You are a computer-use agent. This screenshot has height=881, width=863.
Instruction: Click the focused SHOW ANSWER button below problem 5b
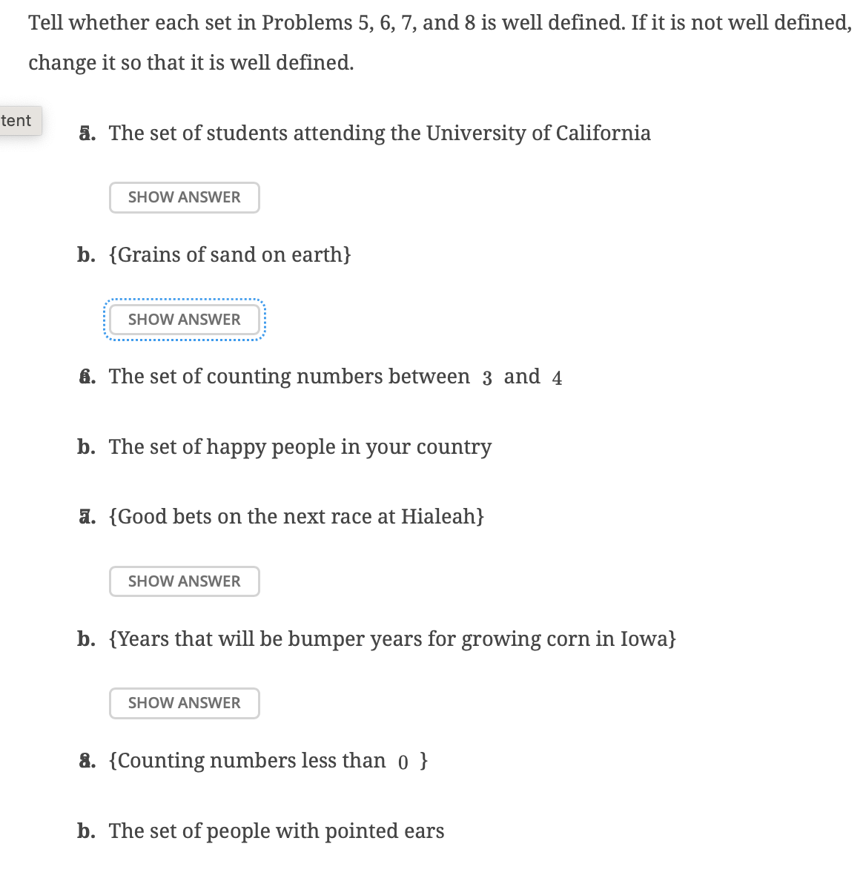click(x=184, y=319)
